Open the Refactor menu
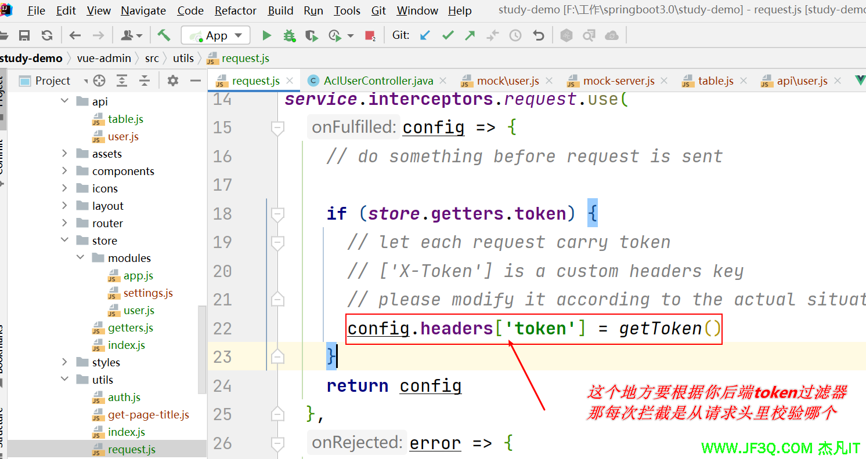The height and width of the screenshot is (459, 866). click(235, 10)
